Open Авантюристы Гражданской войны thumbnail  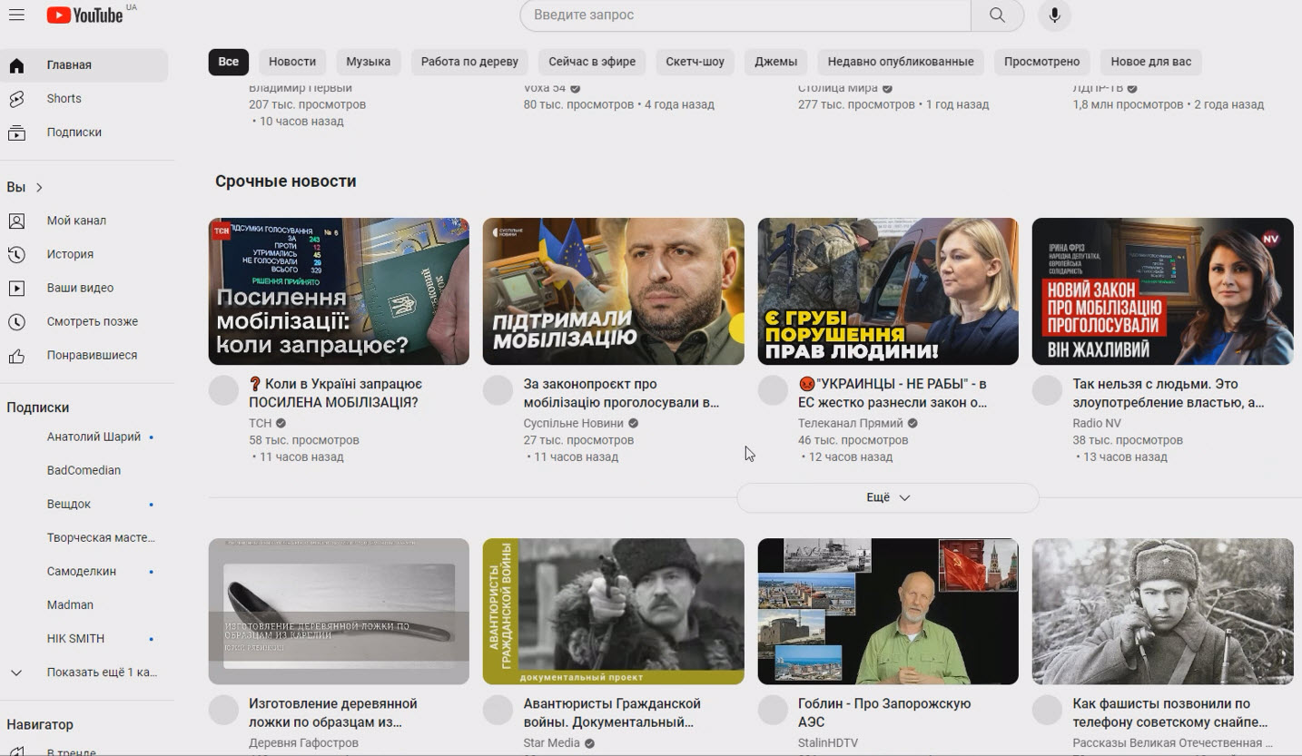(614, 612)
